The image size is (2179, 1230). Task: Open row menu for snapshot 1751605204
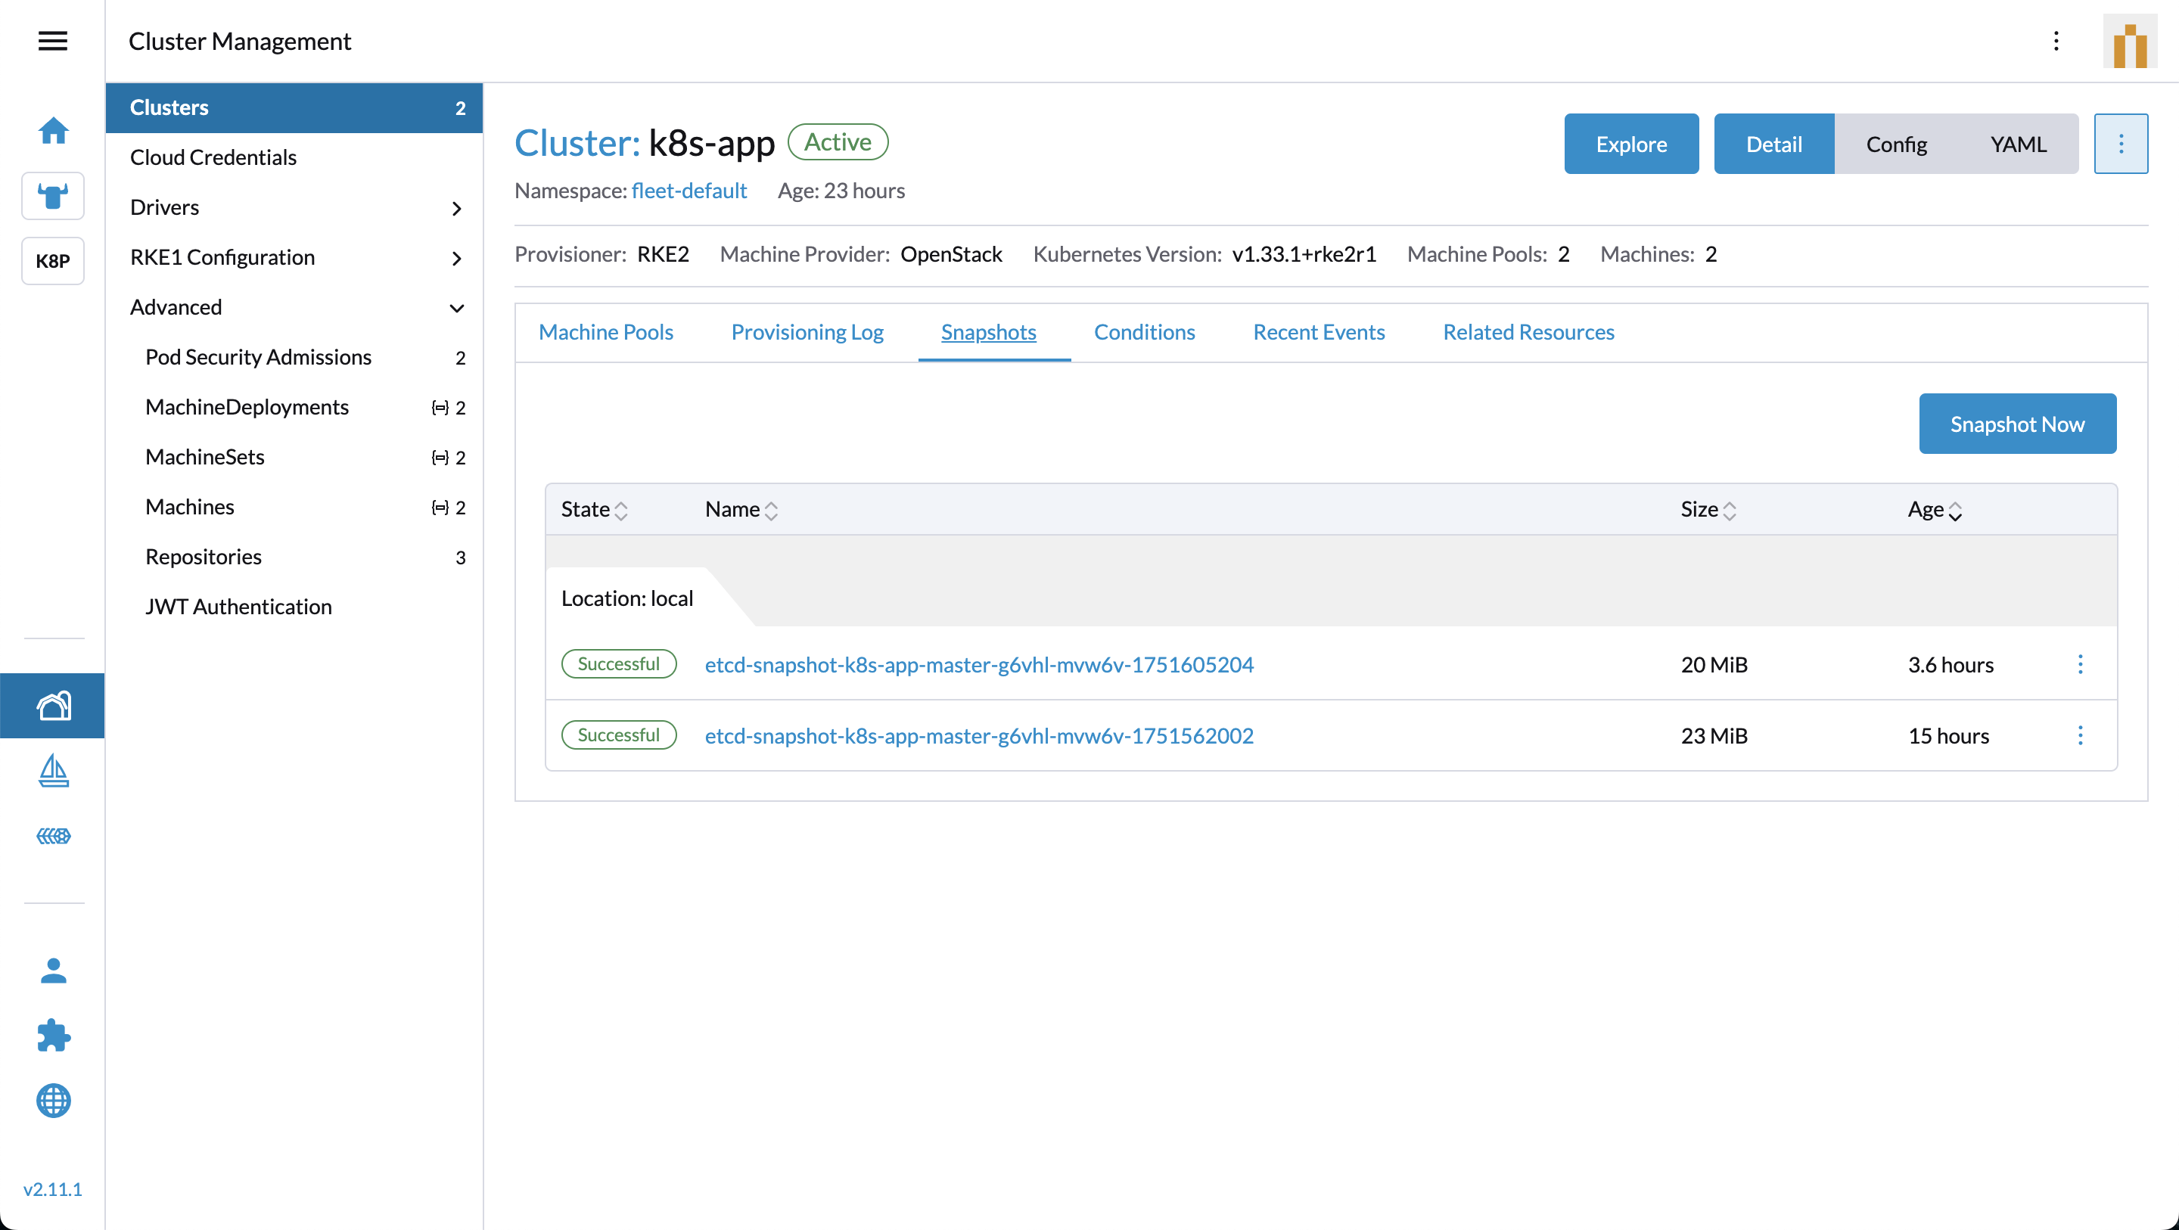click(x=2080, y=665)
